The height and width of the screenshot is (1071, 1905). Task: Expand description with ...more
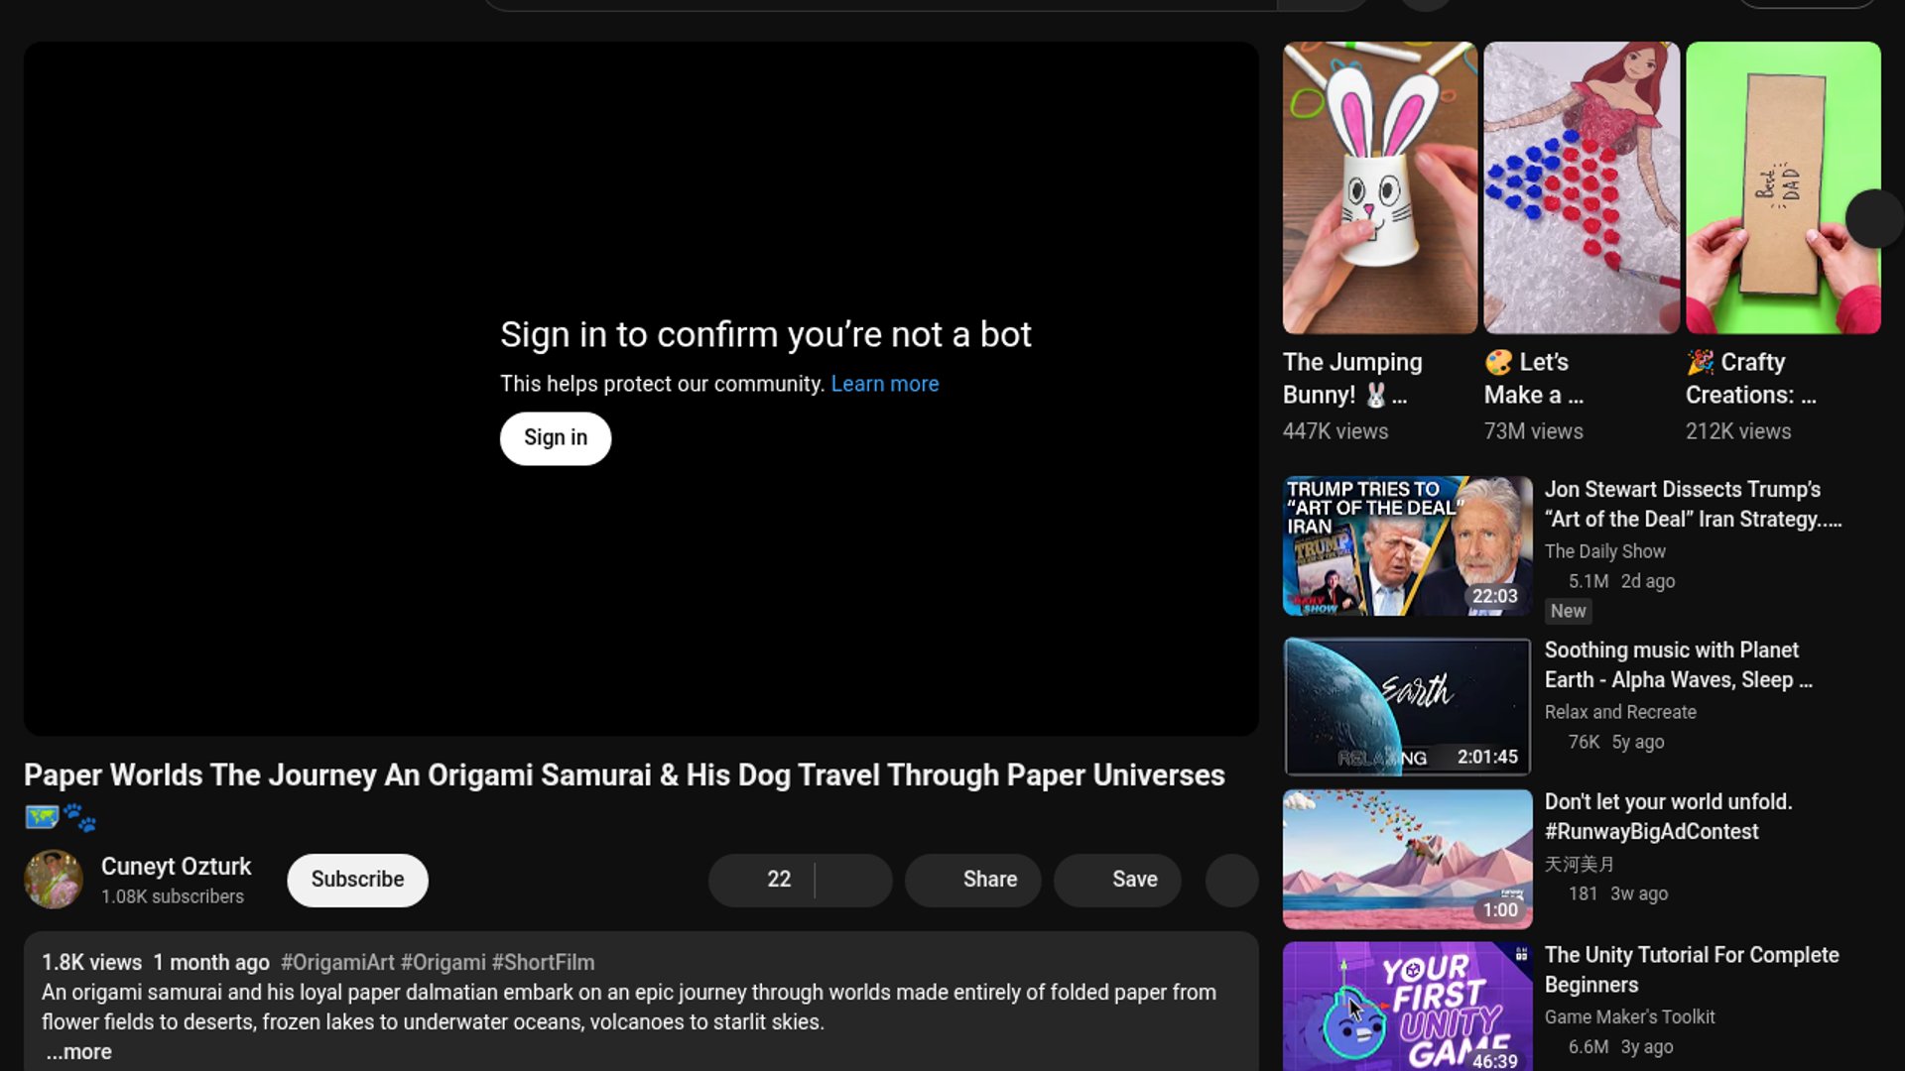79,1052
